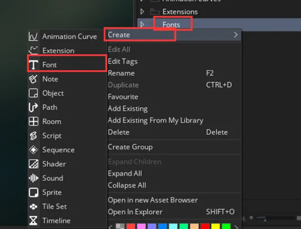Choose the Font T icon
Screen dimensions: 301x229
pyautogui.click(x=33, y=64)
